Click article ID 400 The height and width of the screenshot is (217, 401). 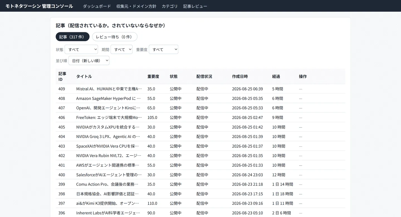[x=62, y=175]
